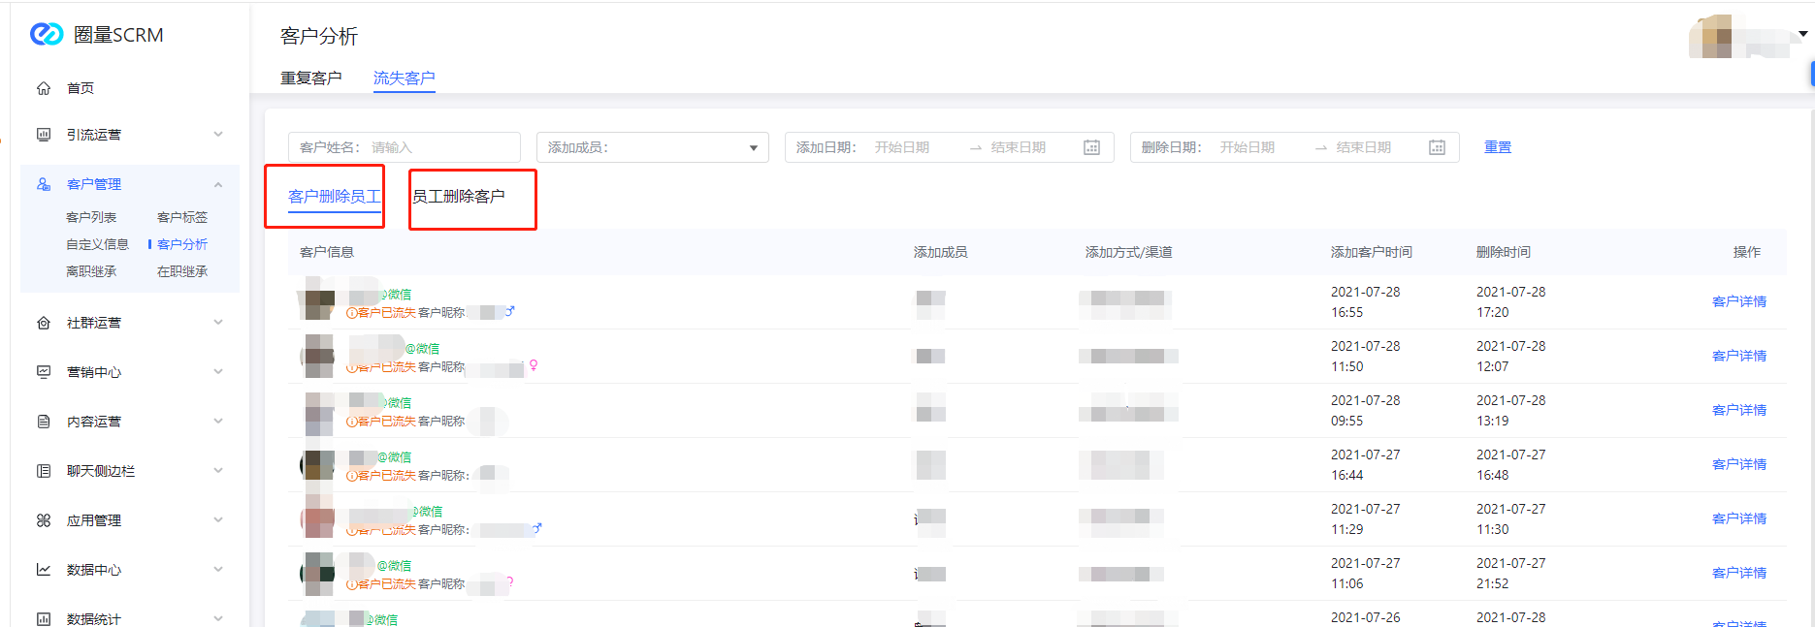This screenshot has width=1815, height=627.
Task: Click the 首页 home icon
Action: [44, 88]
